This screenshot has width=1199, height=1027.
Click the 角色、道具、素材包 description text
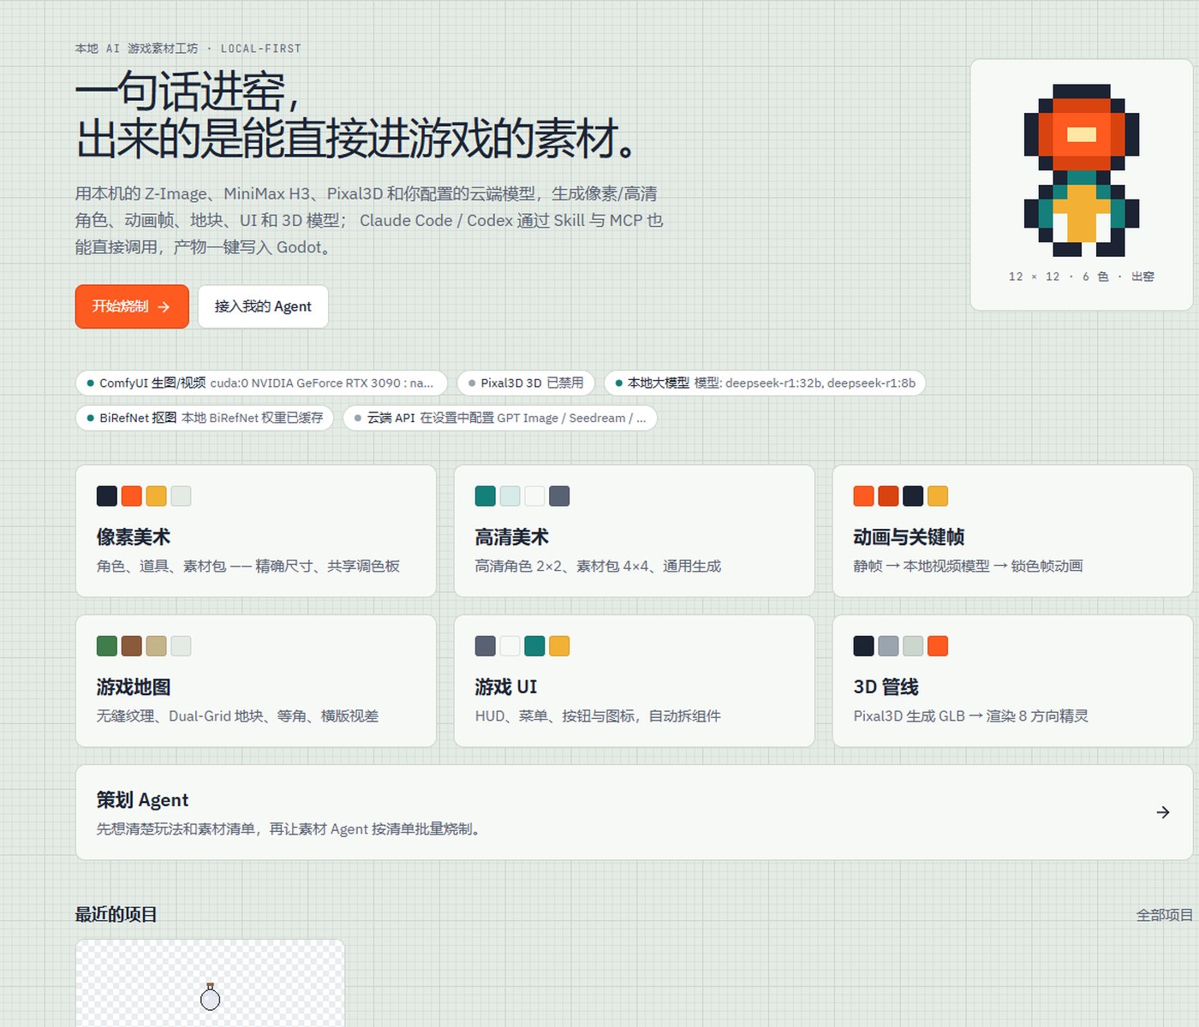pos(248,567)
